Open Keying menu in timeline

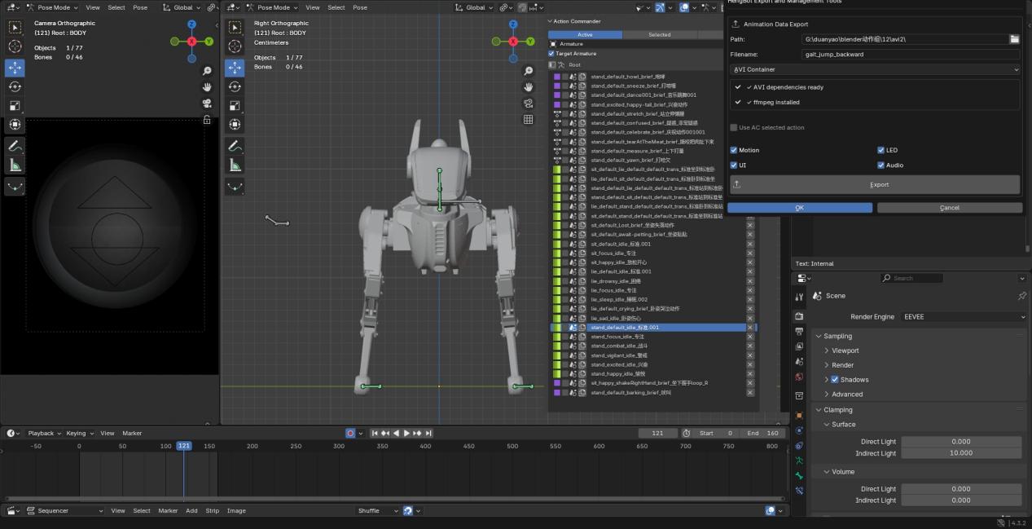(x=79, y=433)
